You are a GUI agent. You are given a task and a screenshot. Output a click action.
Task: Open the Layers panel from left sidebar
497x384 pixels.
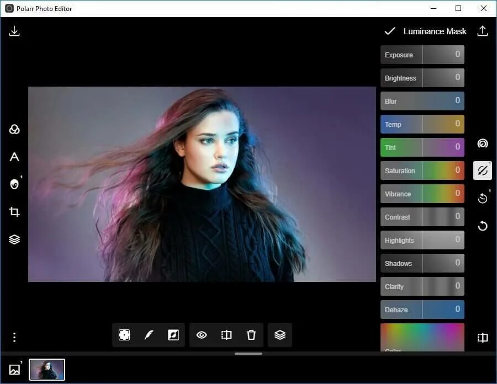pos(14,239)
